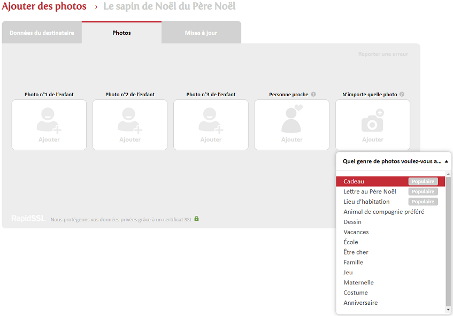Pick Lieu d'habitation from the list
Viewport: 453px width, 316px height.
point(390,202)
